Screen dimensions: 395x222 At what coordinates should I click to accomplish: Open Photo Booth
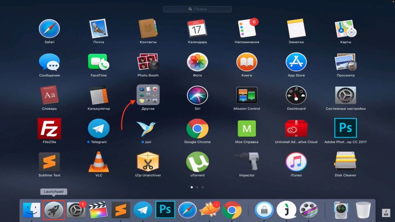tap(148, 62)
